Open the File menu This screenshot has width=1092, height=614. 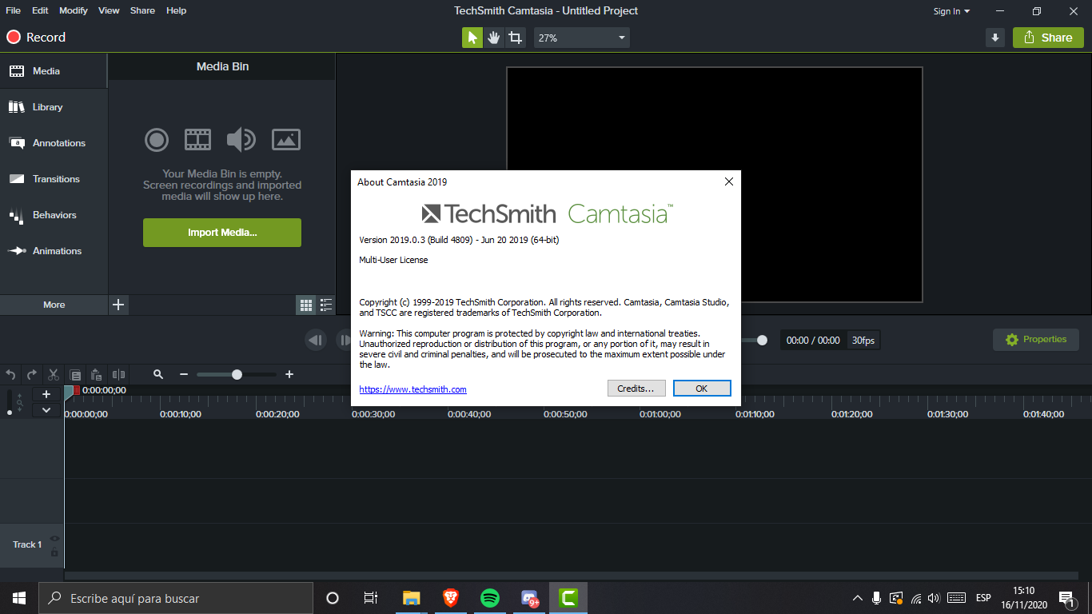pos(14,10)
